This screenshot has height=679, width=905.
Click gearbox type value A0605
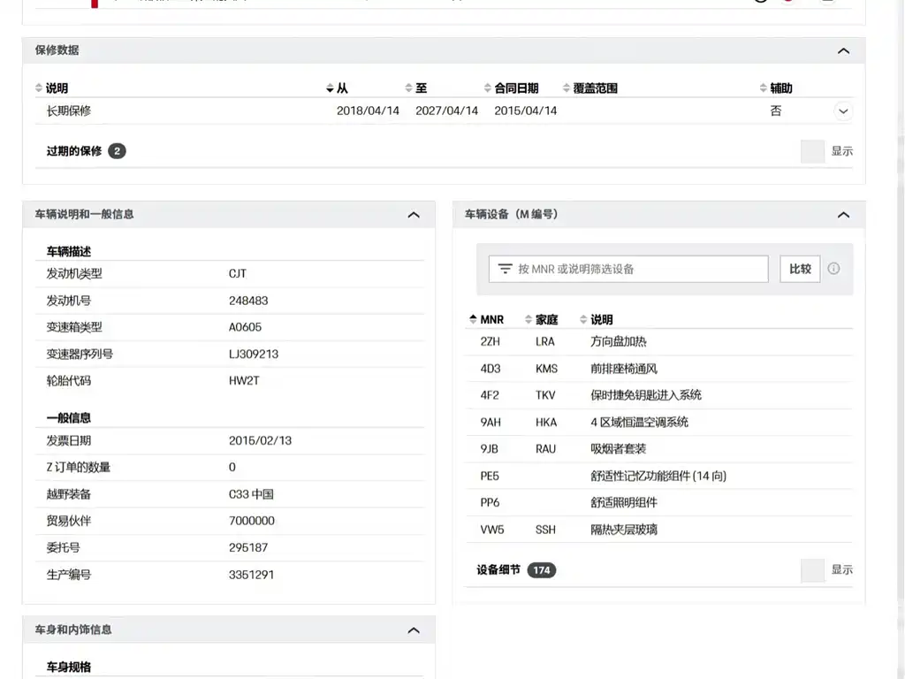pyautogui.click(x=245, y=327)
